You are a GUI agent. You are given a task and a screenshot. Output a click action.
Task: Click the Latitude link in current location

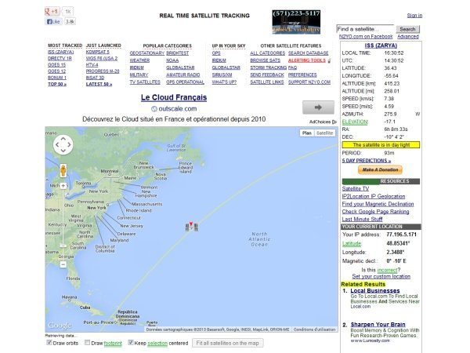tap(352, 243)
